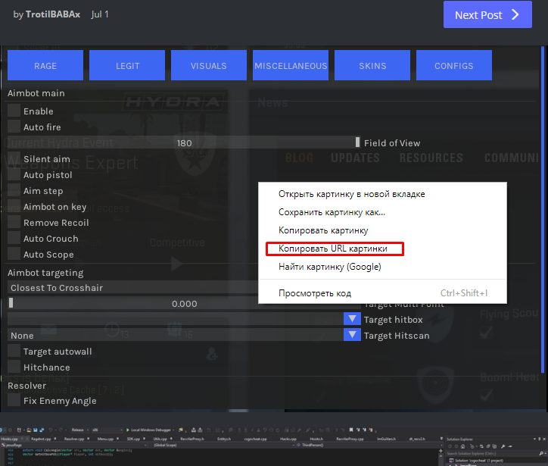The width and height of the screenshot is (548, 466).
Task: Go to the SKINS tab
Action: [x=372, y=65]
